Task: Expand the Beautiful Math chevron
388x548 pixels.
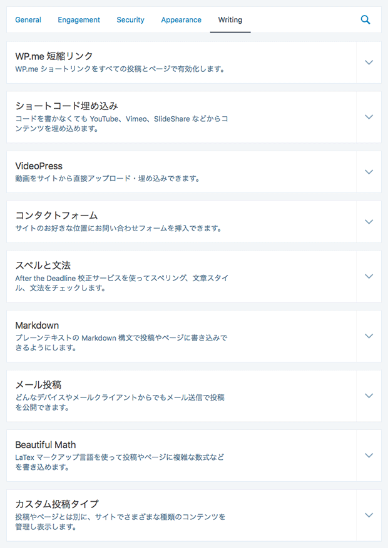Action: pos(369,456)
